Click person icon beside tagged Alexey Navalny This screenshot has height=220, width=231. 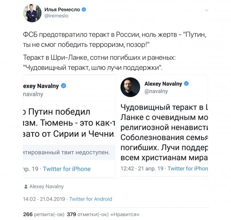tap(26, 187)
